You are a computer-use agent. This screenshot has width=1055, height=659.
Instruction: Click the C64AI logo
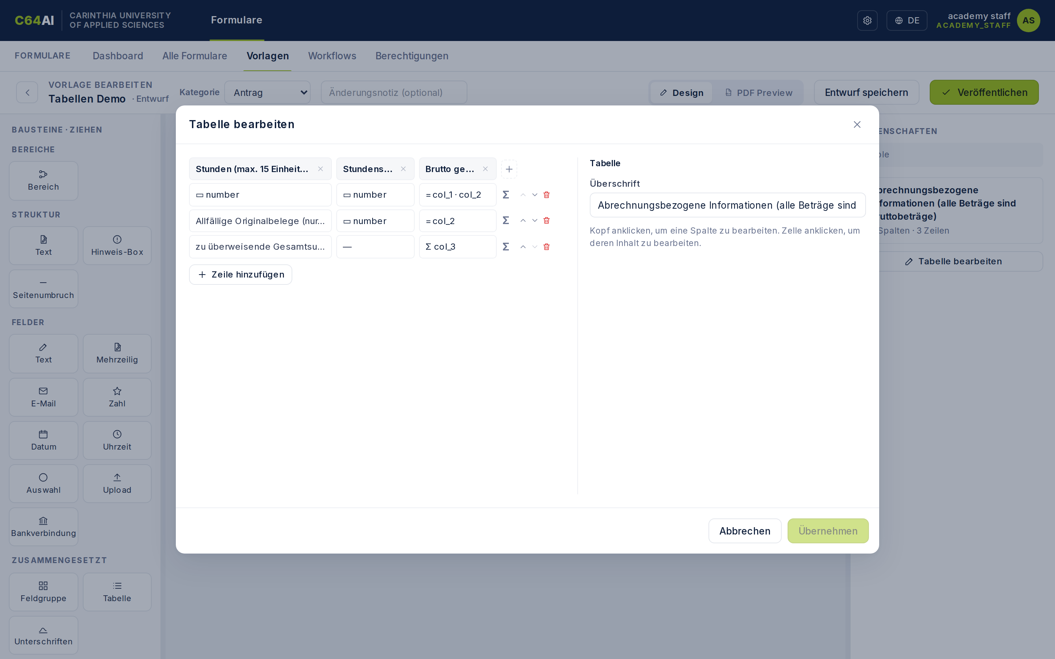[34, 21]
